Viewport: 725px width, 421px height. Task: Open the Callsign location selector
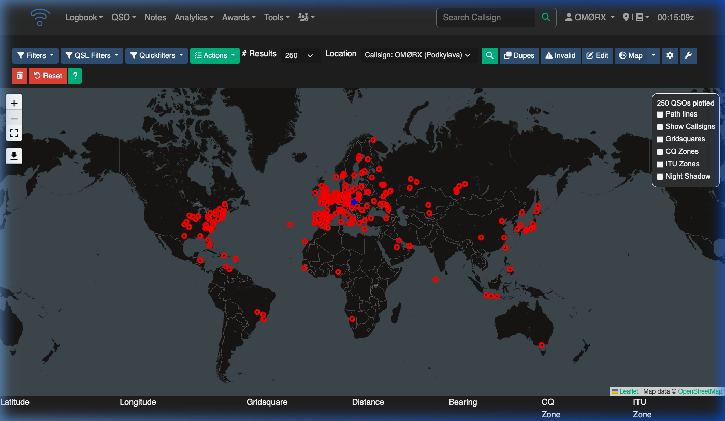coord(417,55)
